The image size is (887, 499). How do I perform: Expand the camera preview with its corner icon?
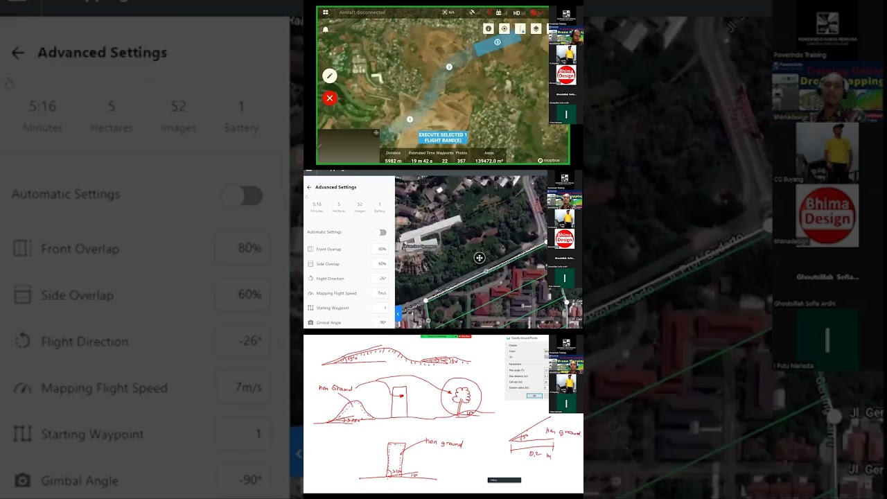tap(376, 132)
